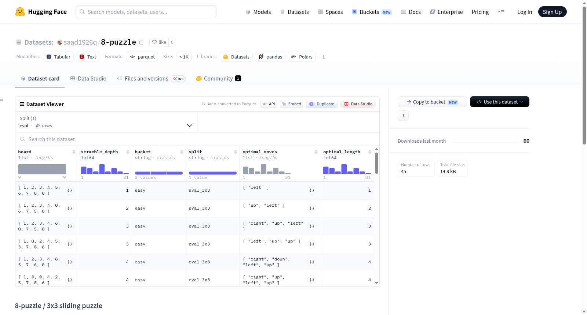
Task: Click Copy to bucket button
Action: pos(432,102)
